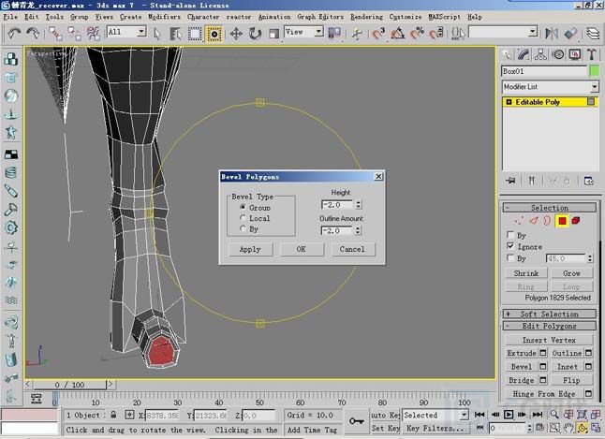This screenshot has width=605, height=439.
Task: Open the Mirror tool
Action: click(552, 34)
